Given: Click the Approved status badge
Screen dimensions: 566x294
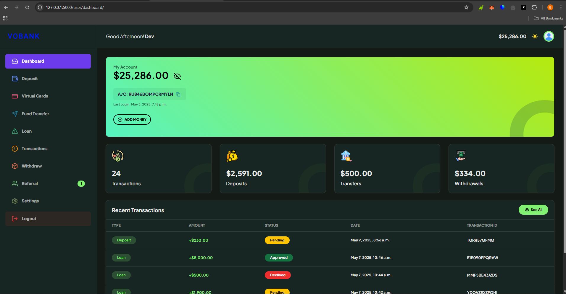Looking at the screenshot, I should coord(279,258).
